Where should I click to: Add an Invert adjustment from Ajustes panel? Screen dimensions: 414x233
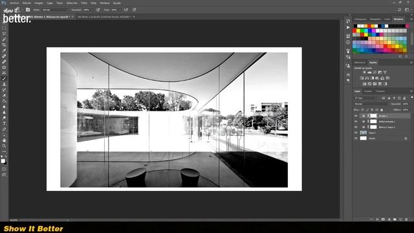coord(364,84)
